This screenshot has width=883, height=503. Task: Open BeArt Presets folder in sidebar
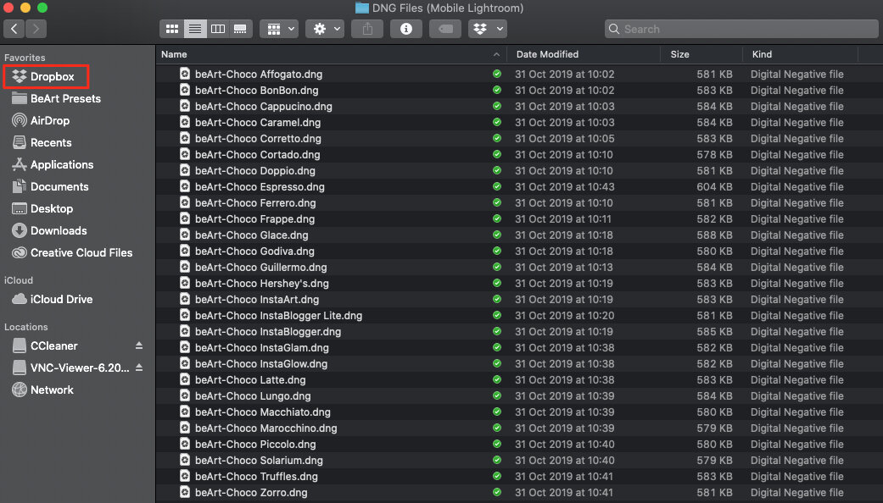56,98
